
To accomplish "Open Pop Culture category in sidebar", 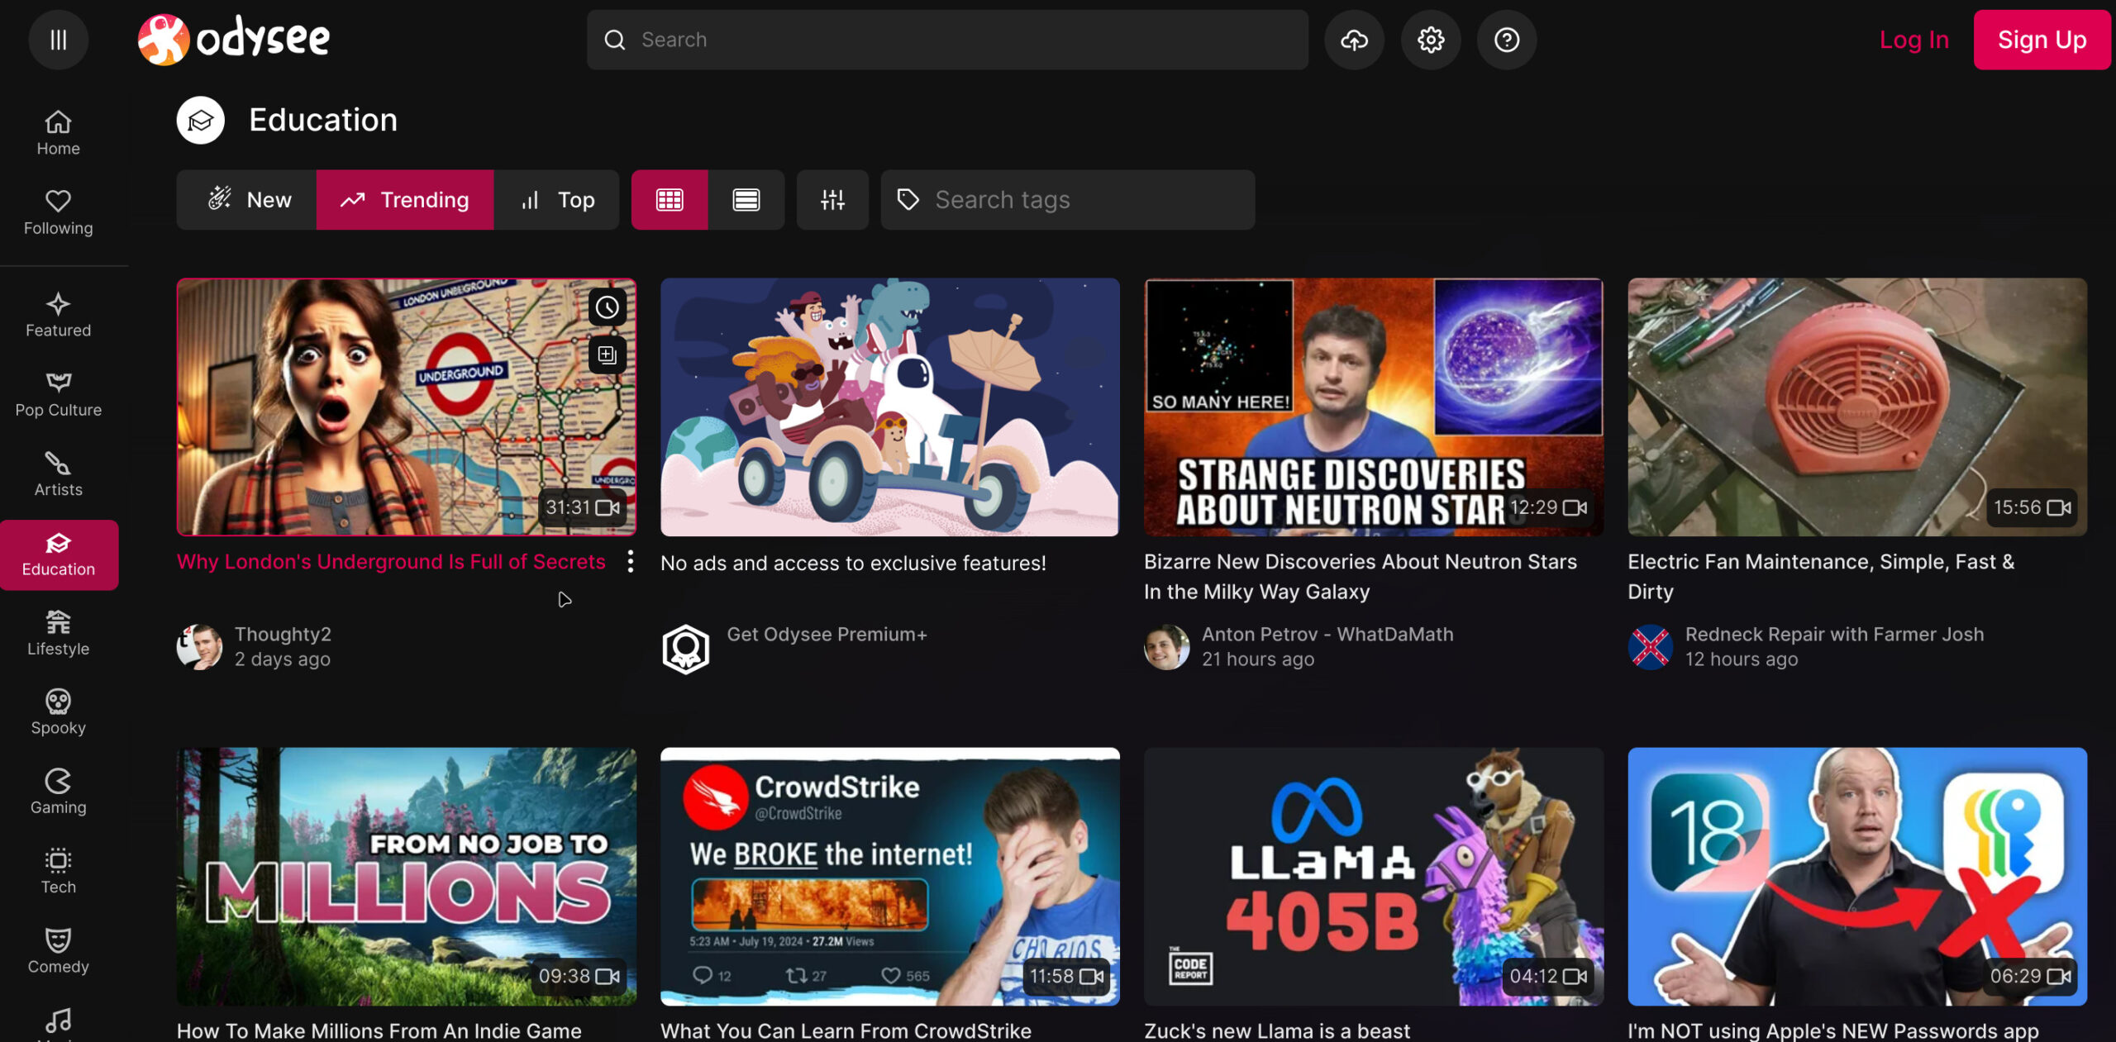I will coord(58,395).
